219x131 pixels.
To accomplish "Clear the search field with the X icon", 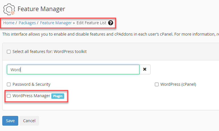I will click(145, 69).
